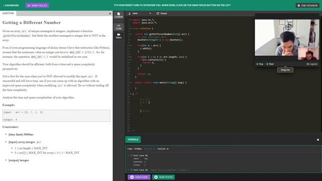This screenshot has width=322, height=181.
Task: Go back to the Dashboard
Action: pyautogui.click(x=11, y=6)
